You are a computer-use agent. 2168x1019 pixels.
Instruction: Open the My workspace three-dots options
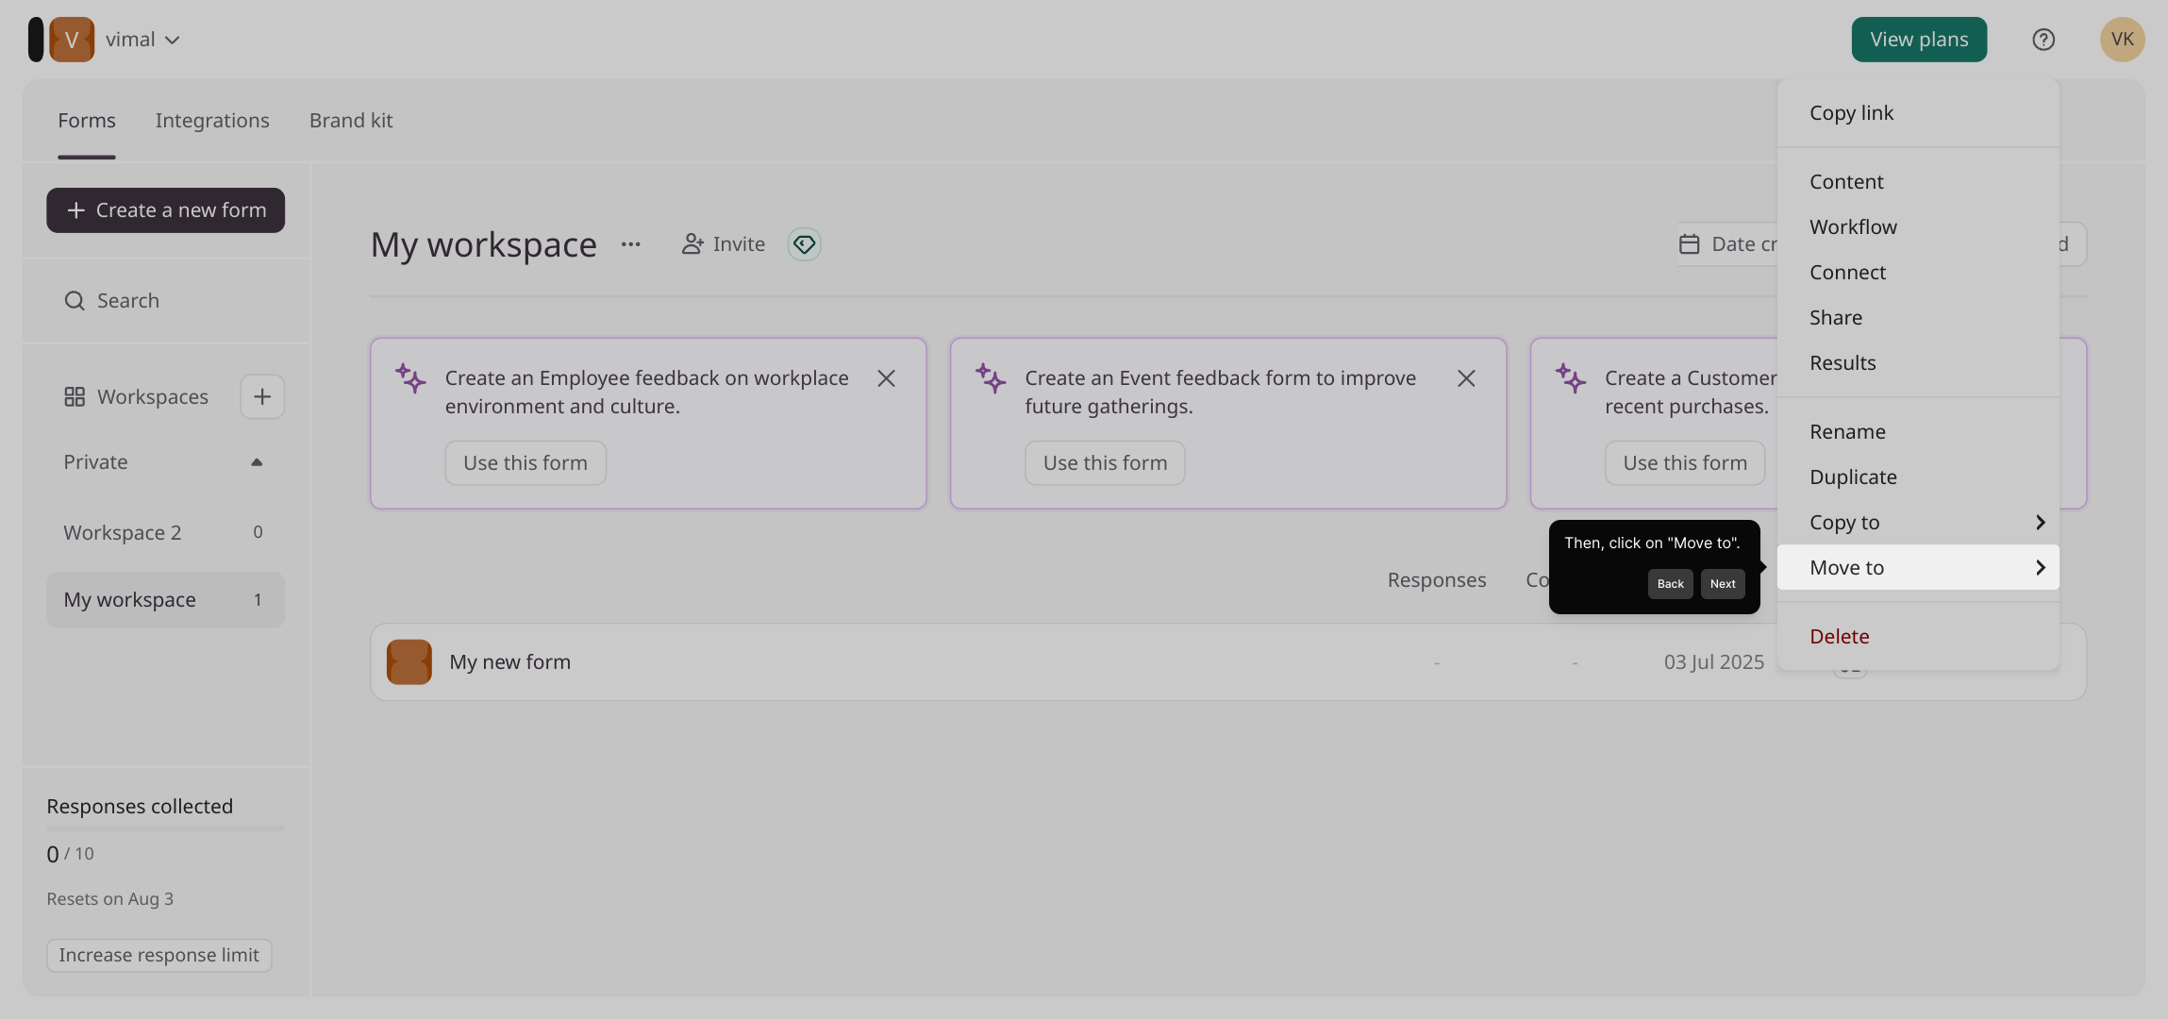pos(631,244)
